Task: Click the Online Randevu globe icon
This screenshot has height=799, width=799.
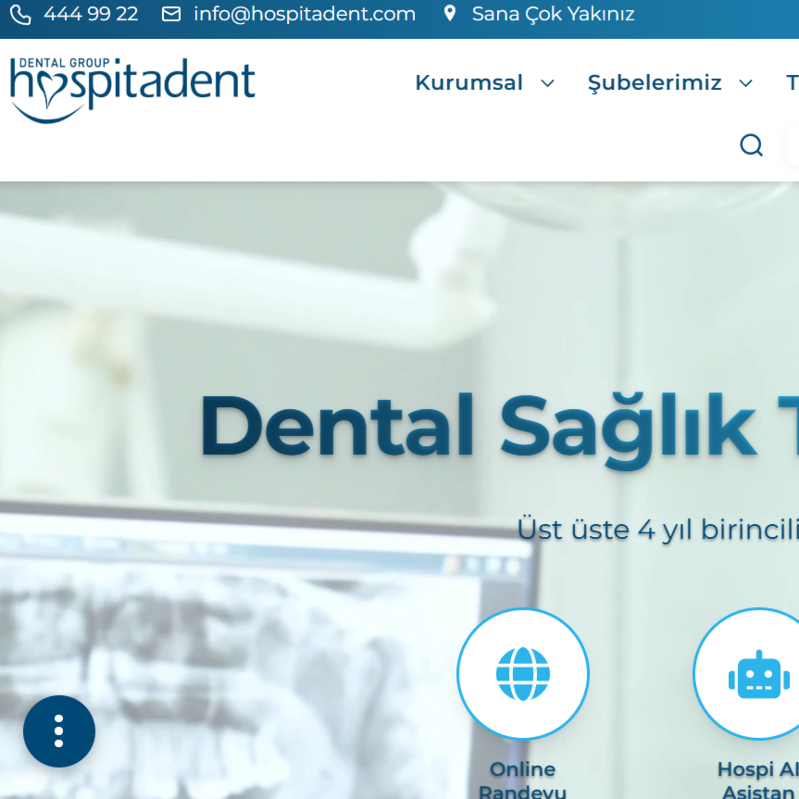Action: click(x=523, y=674)
